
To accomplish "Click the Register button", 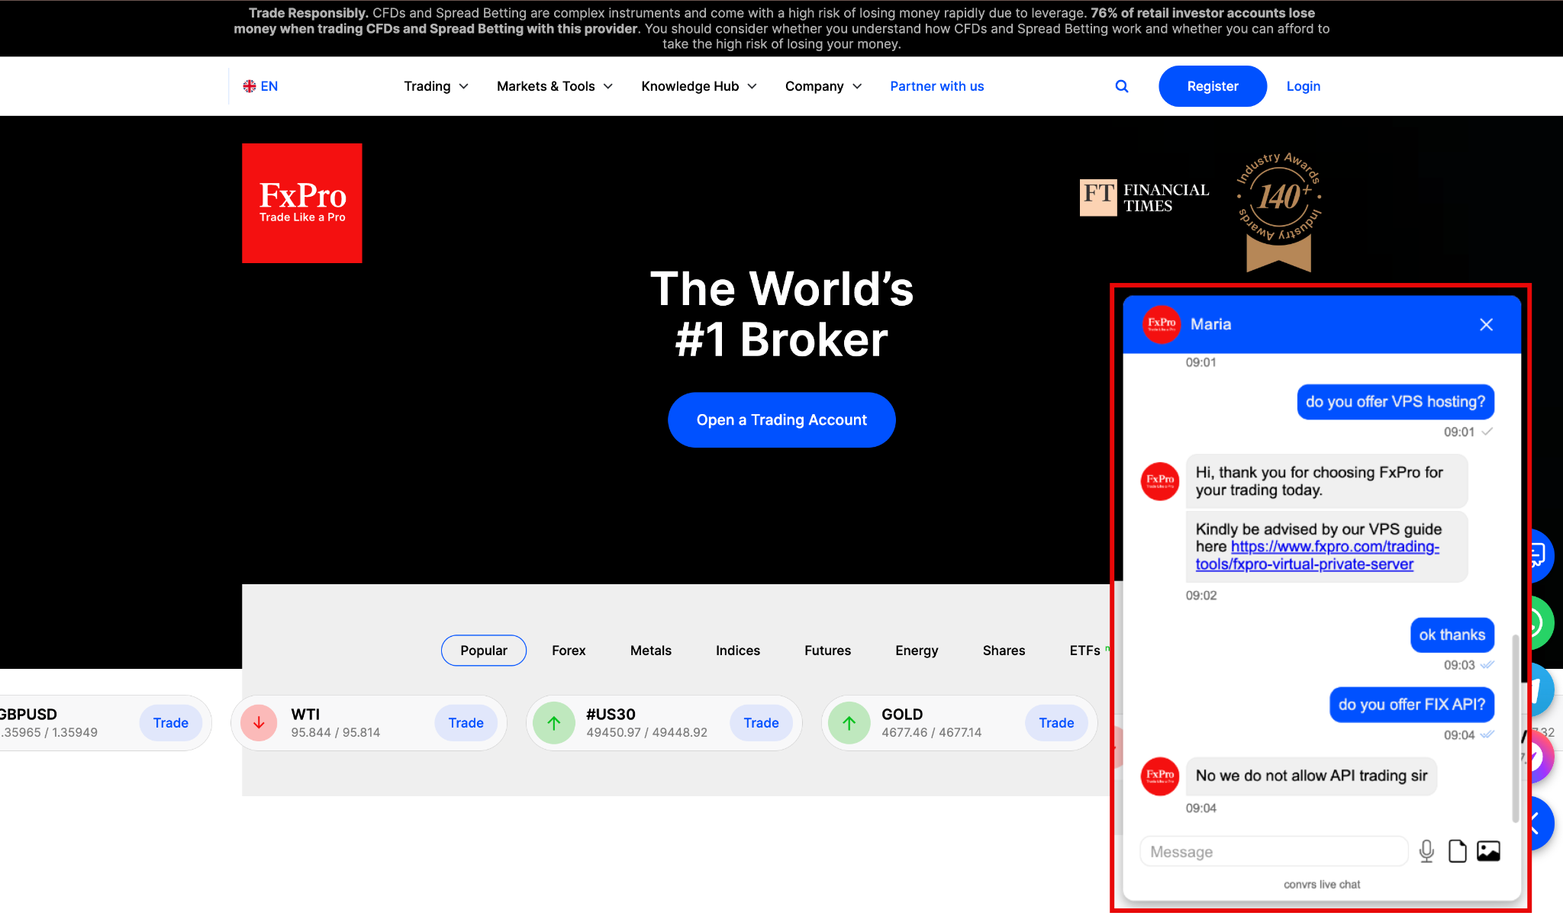I will (1213, 86).
